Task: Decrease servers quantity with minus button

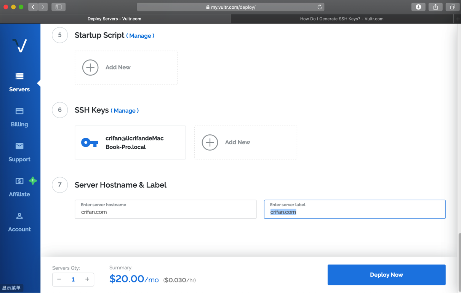Action: (59, 279)
